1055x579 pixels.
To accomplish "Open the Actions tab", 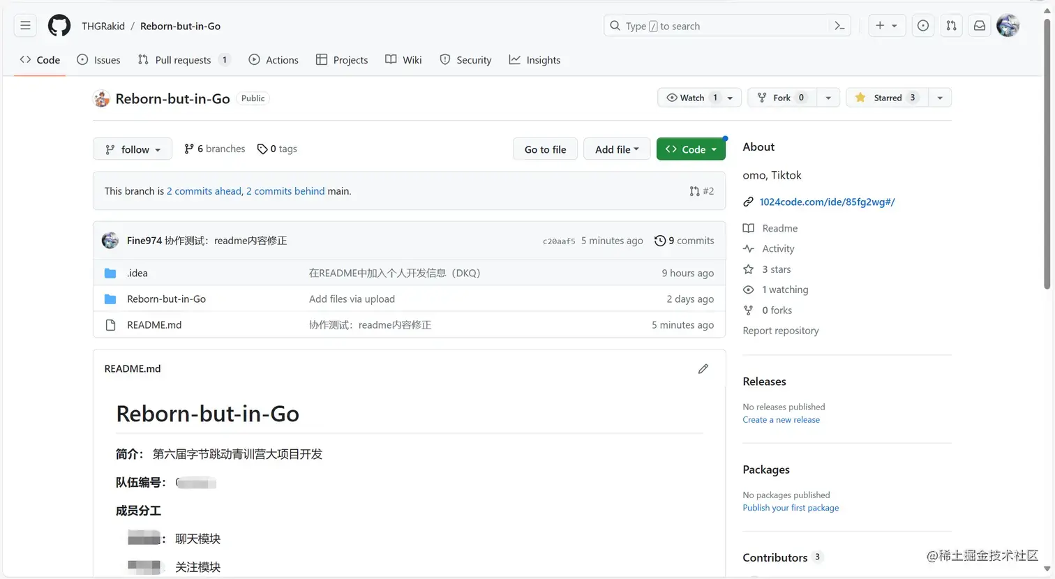I will tap(274, 60).
